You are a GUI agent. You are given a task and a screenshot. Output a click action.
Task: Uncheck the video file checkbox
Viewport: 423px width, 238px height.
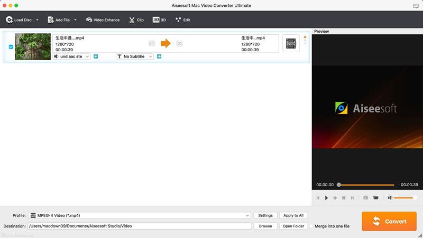11,47
